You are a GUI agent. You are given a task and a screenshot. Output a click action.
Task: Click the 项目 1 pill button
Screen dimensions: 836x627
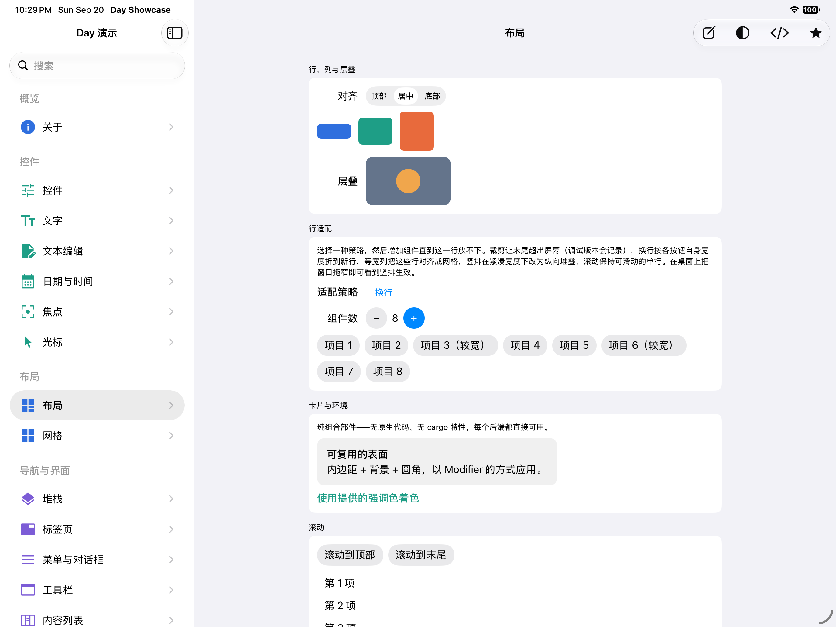pyautogui.click(x=338, y=345)
